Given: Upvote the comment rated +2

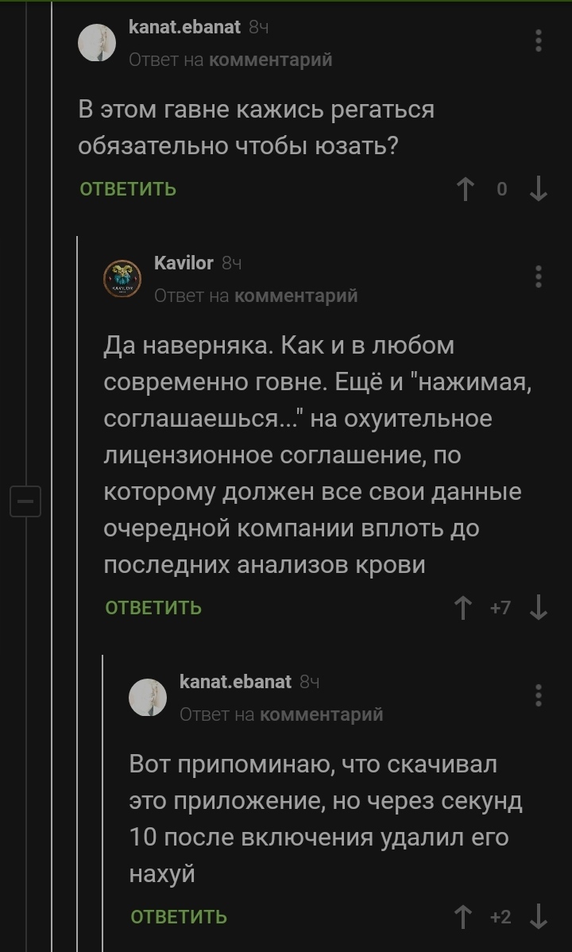Looking at the screenshot, I should click(x=463, y=917).
